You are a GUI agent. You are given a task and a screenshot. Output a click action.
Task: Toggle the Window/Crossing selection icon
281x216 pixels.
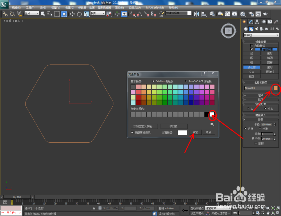64,14
